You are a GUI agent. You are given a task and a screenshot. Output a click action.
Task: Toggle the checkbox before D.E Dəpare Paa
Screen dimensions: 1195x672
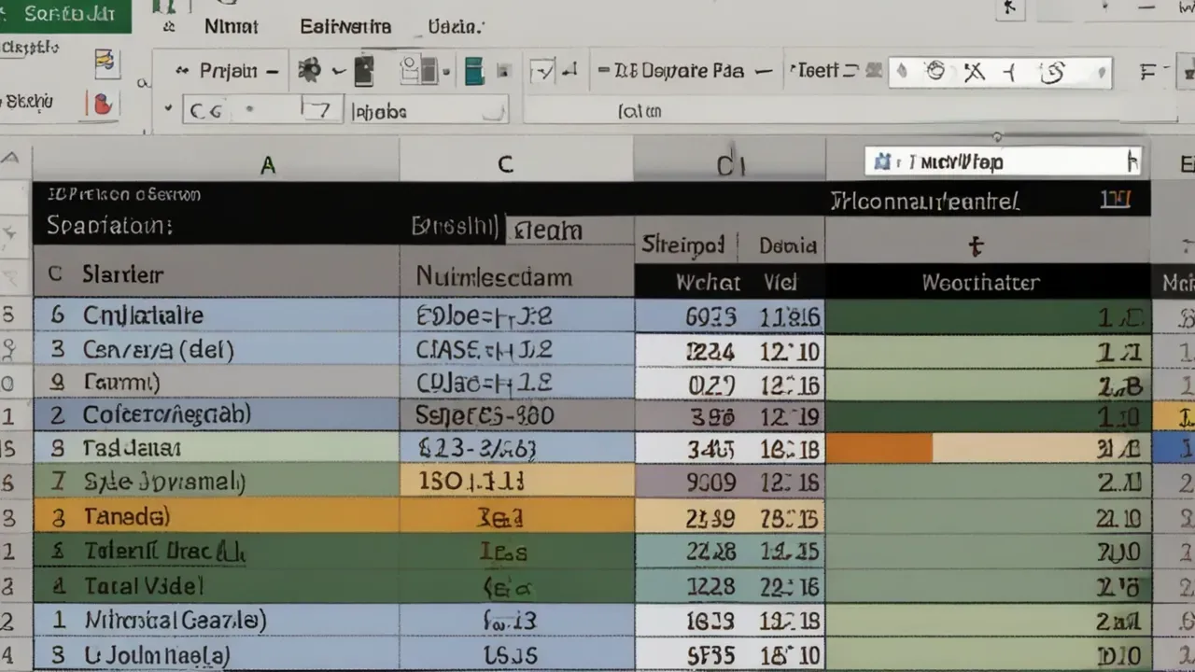click(x=541, y=71)
